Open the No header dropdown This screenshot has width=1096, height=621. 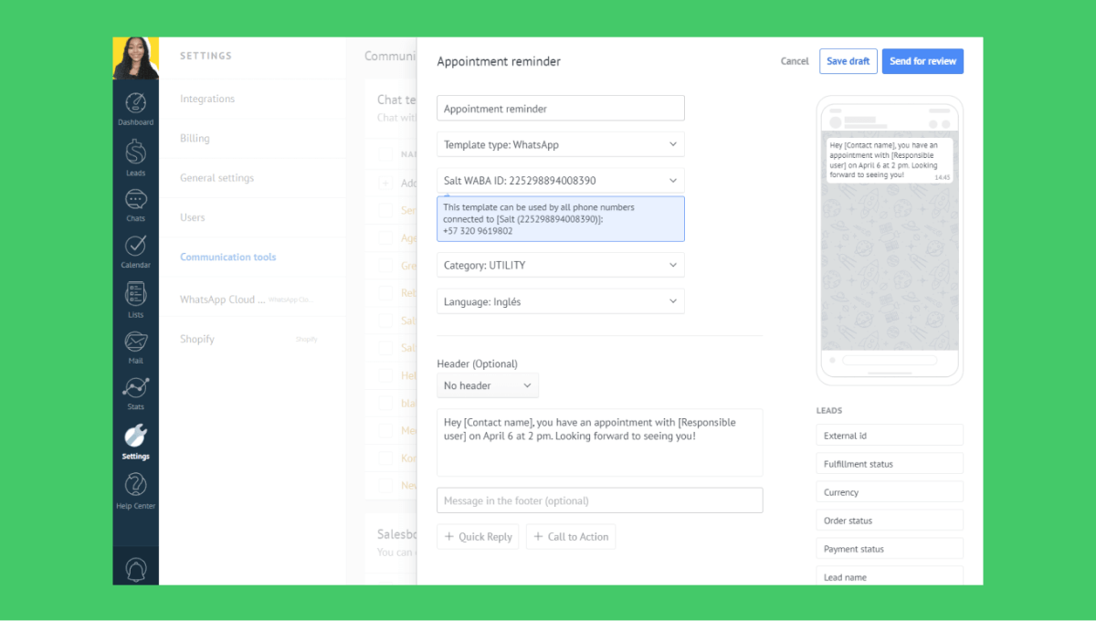point(488,385)
